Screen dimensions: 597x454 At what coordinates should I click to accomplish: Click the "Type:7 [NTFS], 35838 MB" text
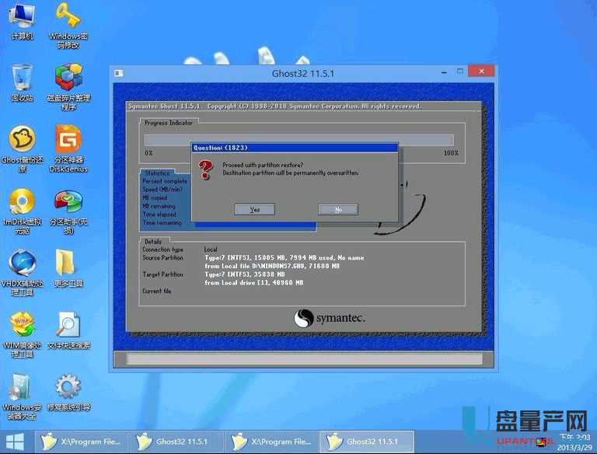[x=245, y=274]
